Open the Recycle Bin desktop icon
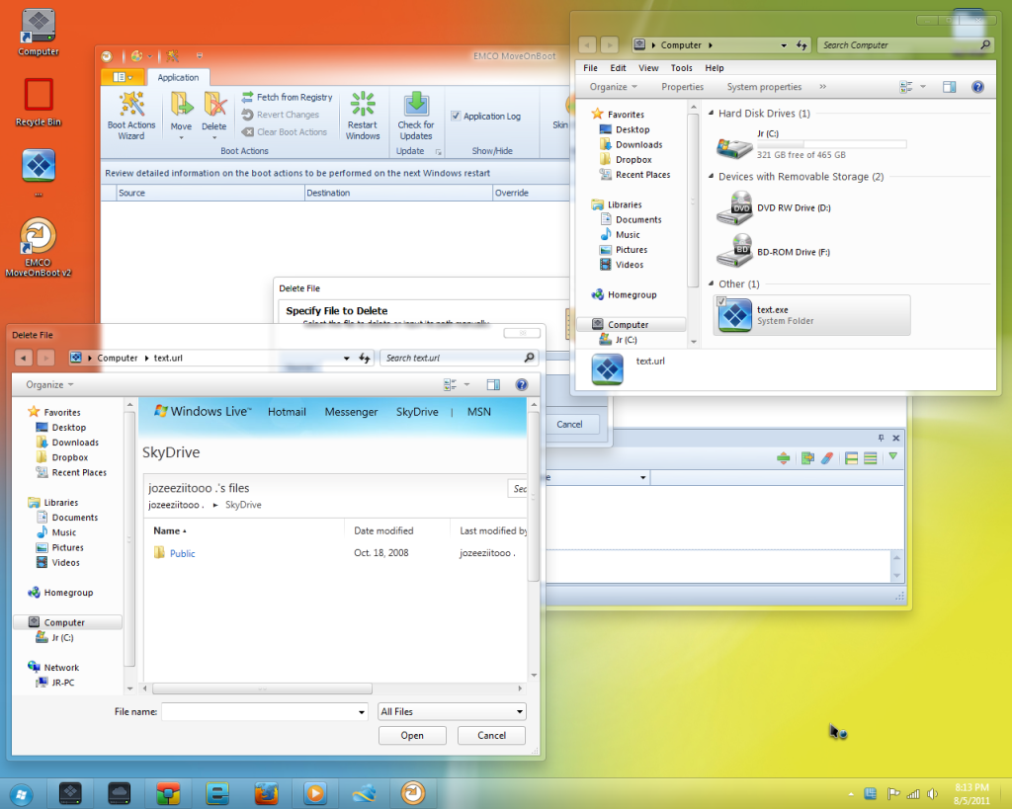 point(39,102)
